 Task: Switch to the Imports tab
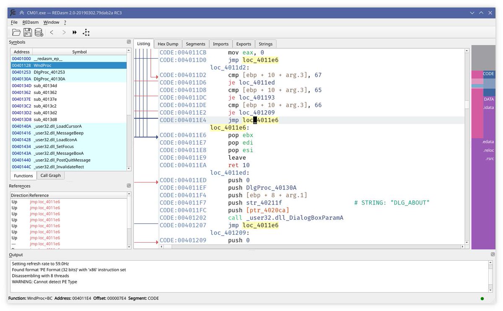[x=221, y=44]
